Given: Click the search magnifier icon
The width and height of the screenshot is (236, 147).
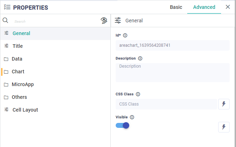Looking at the screenshot, I should [x=5, y=21].
